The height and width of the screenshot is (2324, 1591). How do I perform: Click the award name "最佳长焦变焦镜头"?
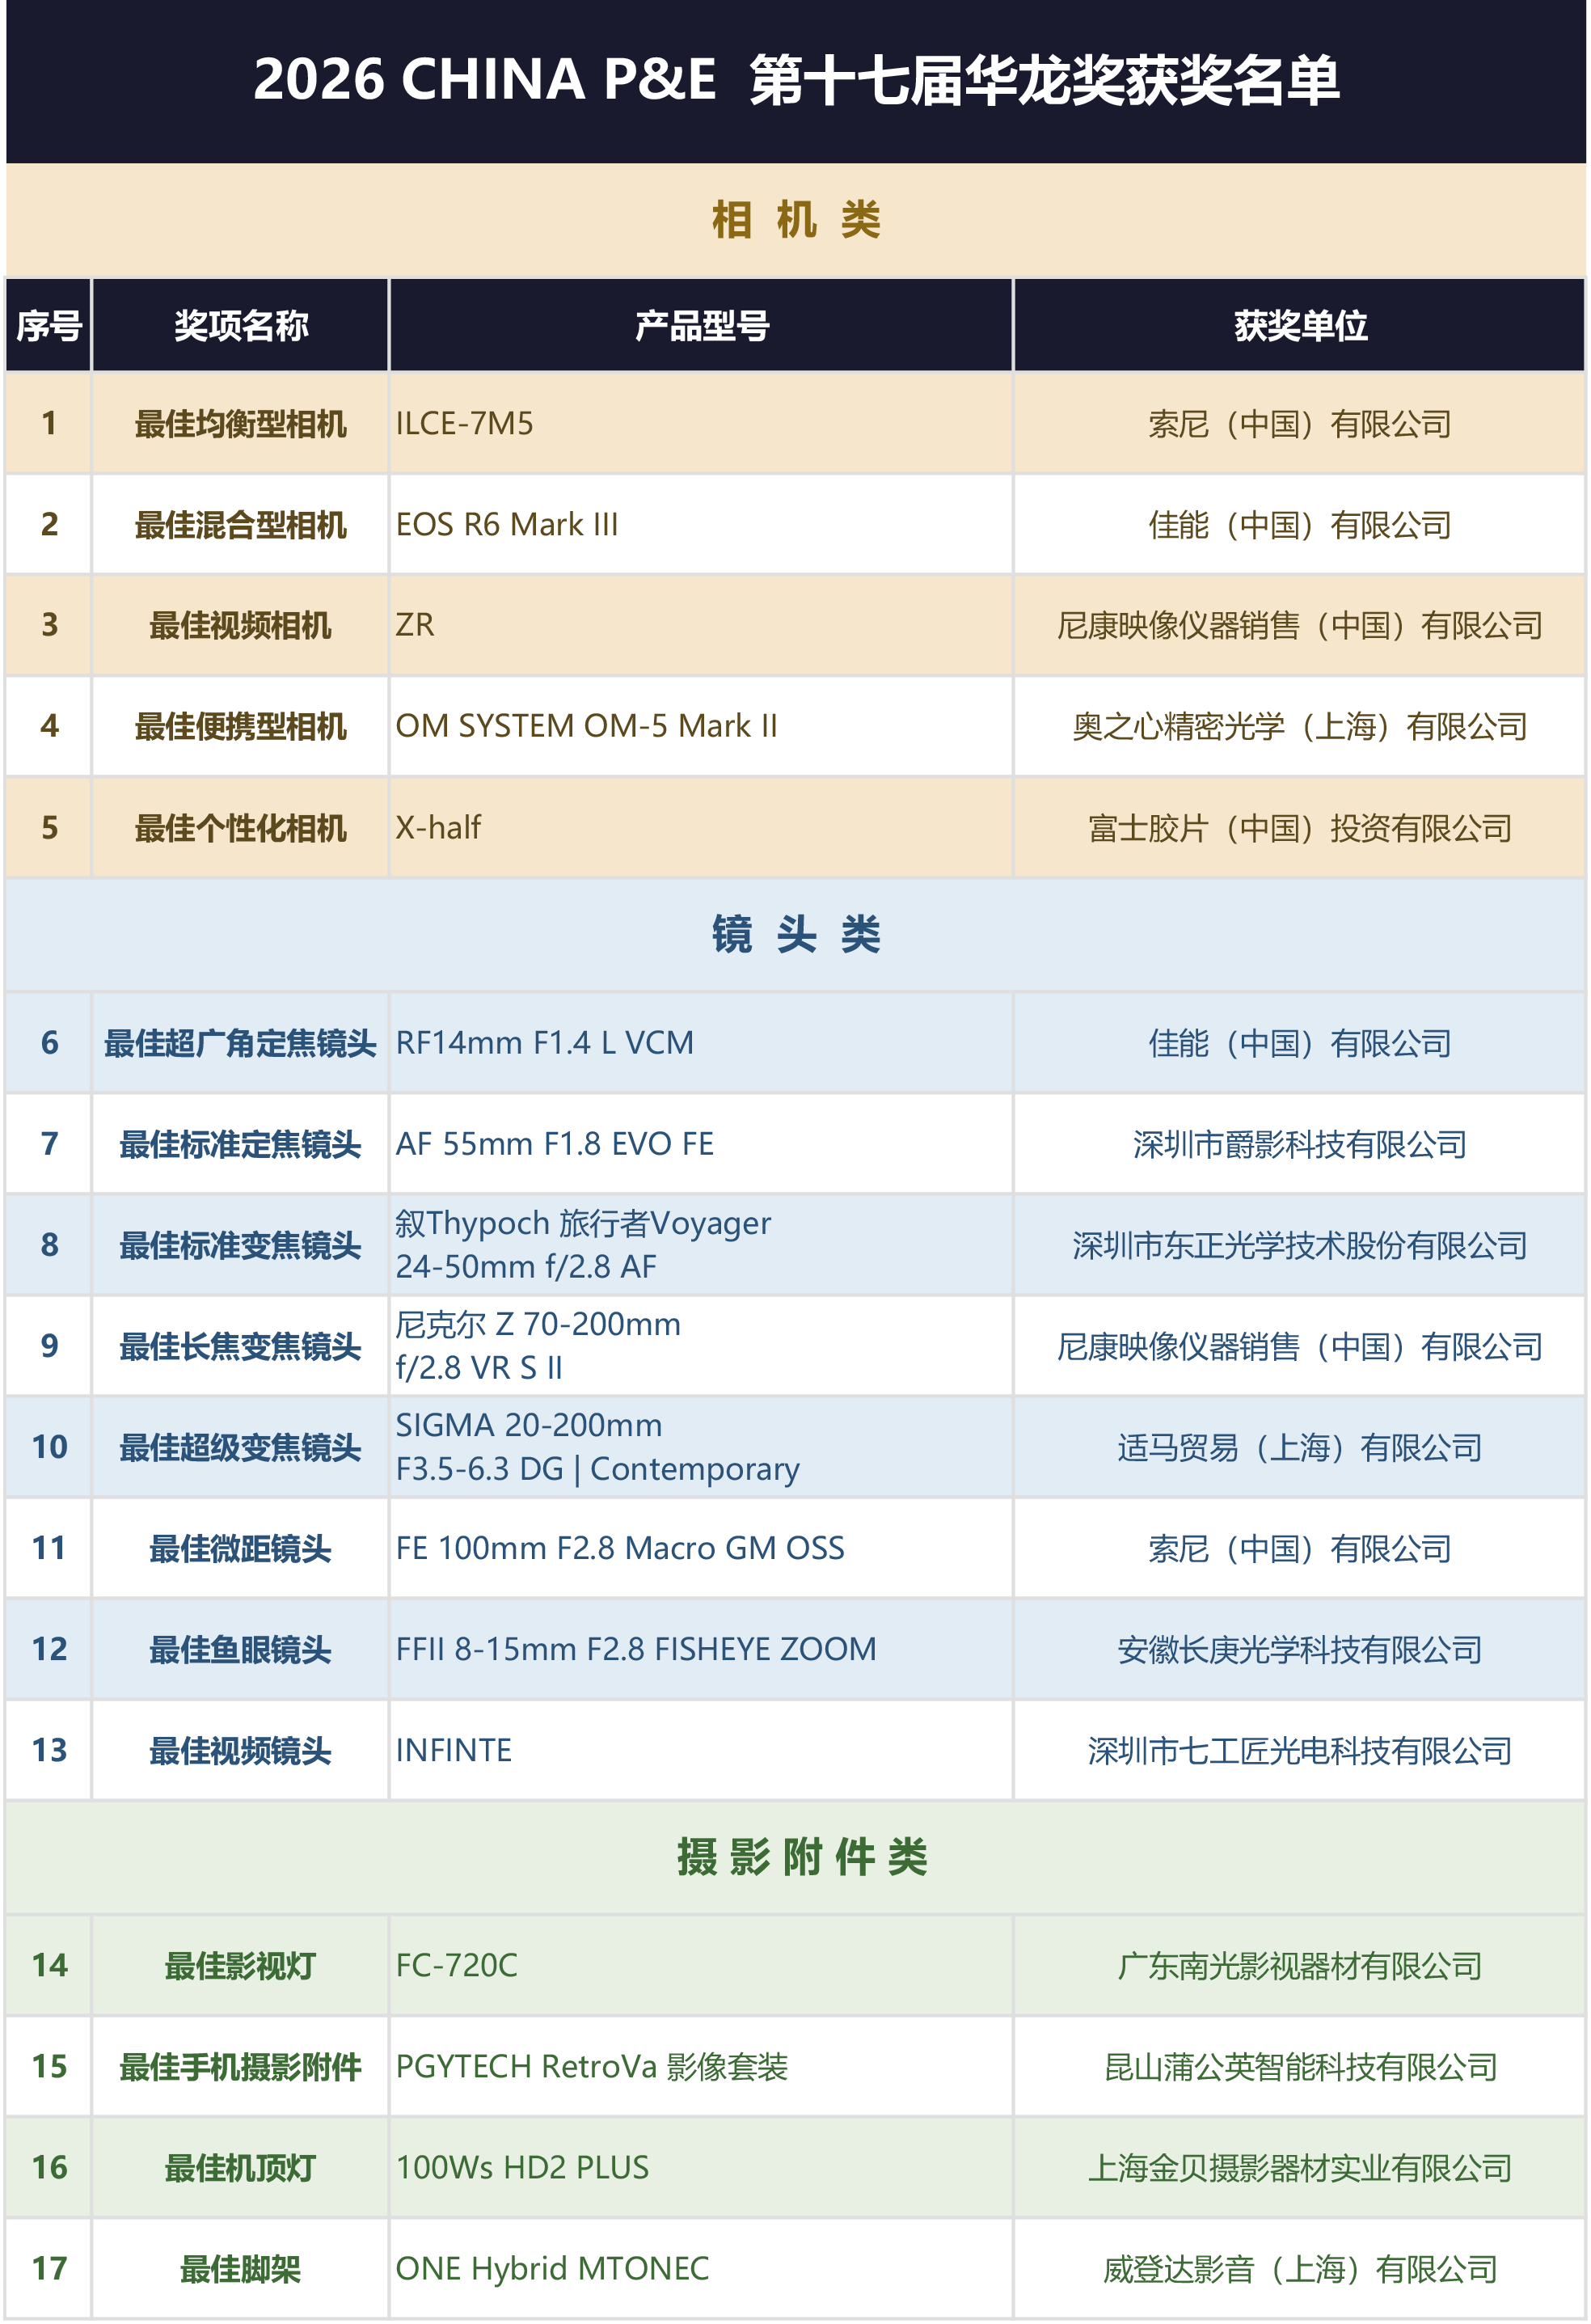coord(241,1347)
